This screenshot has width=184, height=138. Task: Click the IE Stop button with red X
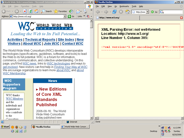pyautogui.click(x=25, y=11)
